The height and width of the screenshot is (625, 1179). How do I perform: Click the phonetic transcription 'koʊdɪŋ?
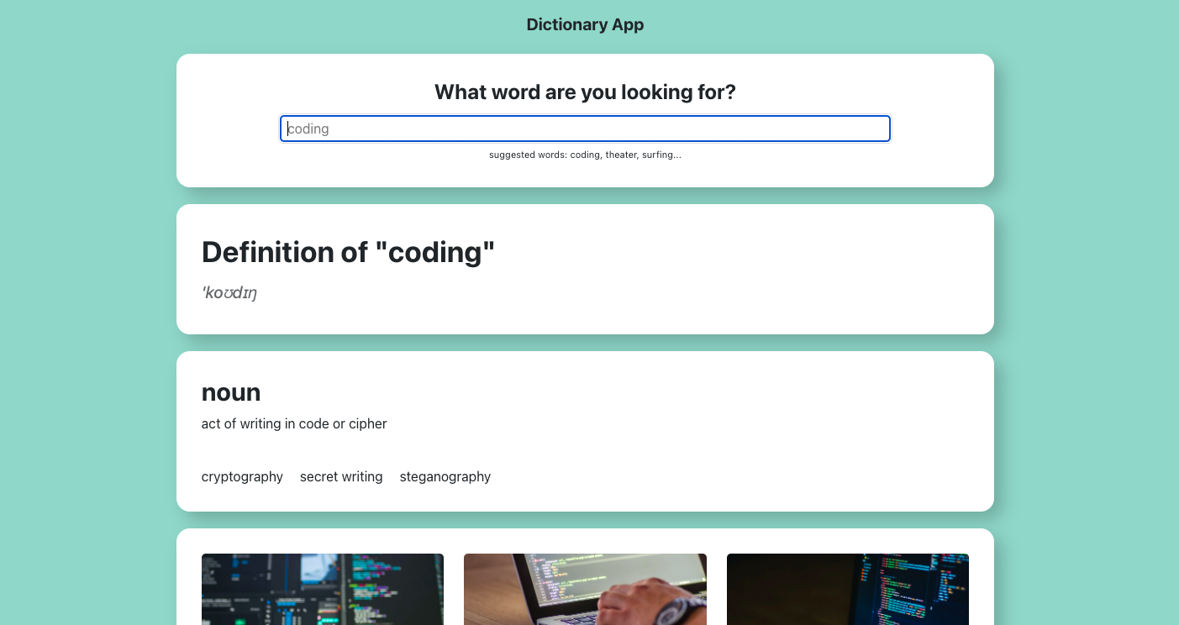point(229,292)
